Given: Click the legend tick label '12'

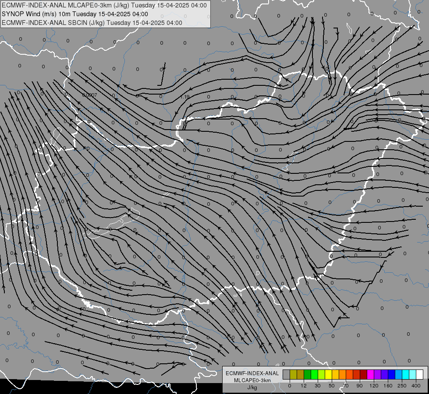Looking at the screenshot, I should [x=304, y=386].
